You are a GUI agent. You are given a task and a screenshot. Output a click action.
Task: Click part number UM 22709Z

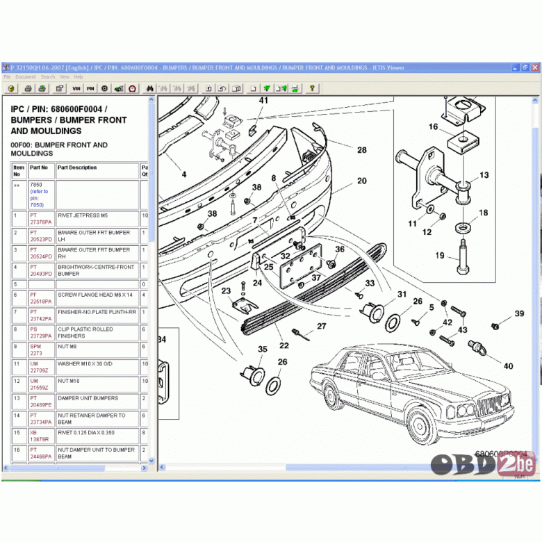click(x=39, y=367)
